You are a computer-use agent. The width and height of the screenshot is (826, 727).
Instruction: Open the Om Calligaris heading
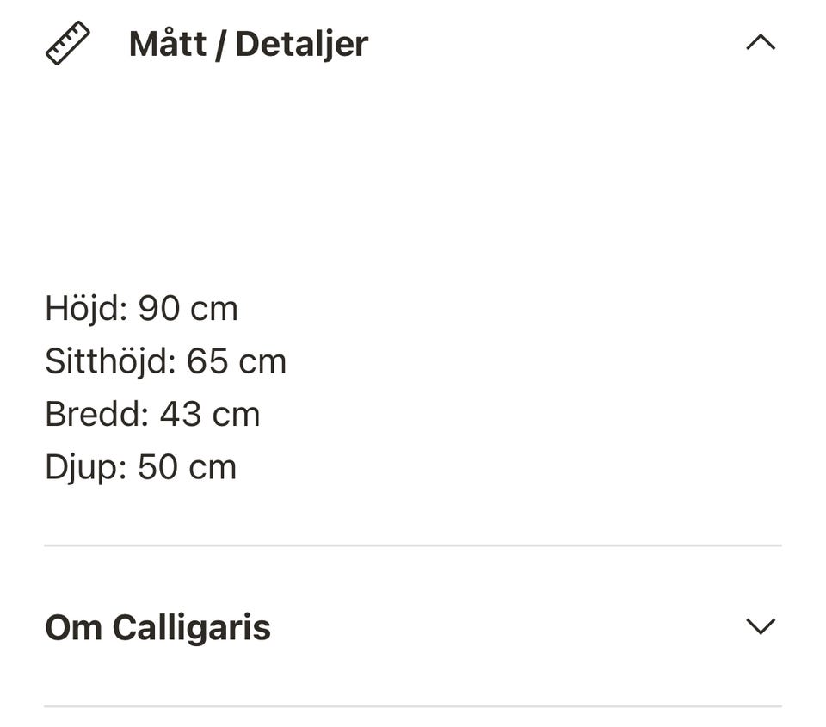click(x=157, y=627)
